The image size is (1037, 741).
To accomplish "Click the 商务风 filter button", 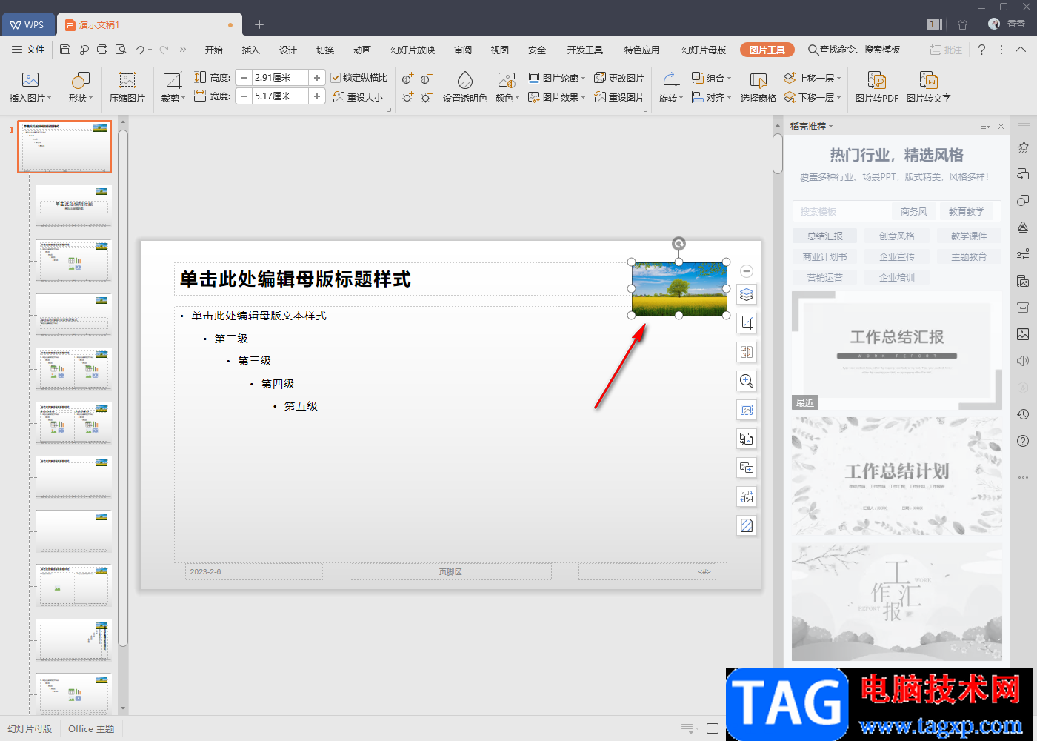I will coord(913,211).
